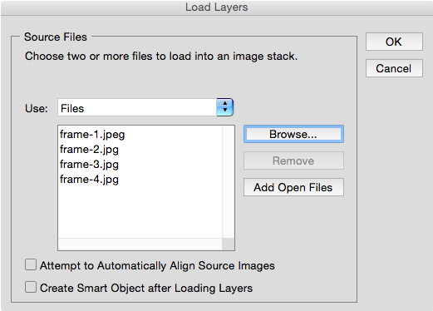Cancel the Load Layers dialog
This screenshot has height=311, width=433.
pyautogui.click(x=394, y=68)
